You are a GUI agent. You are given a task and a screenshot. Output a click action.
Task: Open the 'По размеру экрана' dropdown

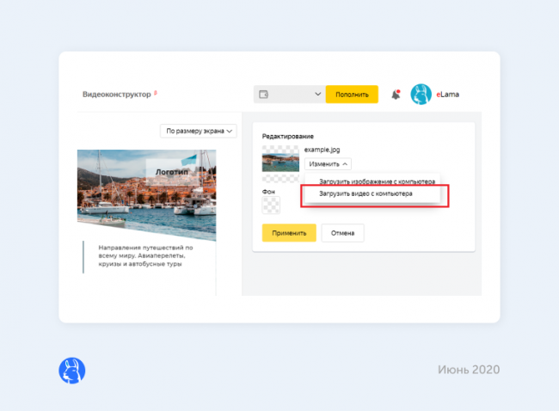198,131
